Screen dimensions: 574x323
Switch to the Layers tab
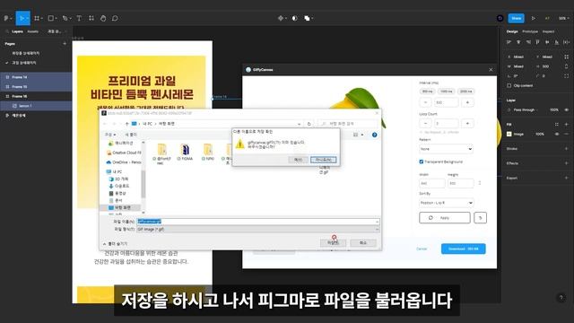pos(17,31)
